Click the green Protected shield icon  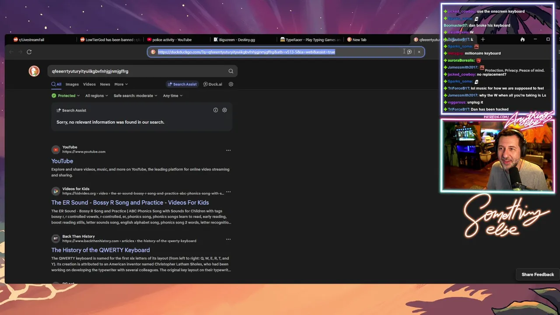tap(54, 95)
